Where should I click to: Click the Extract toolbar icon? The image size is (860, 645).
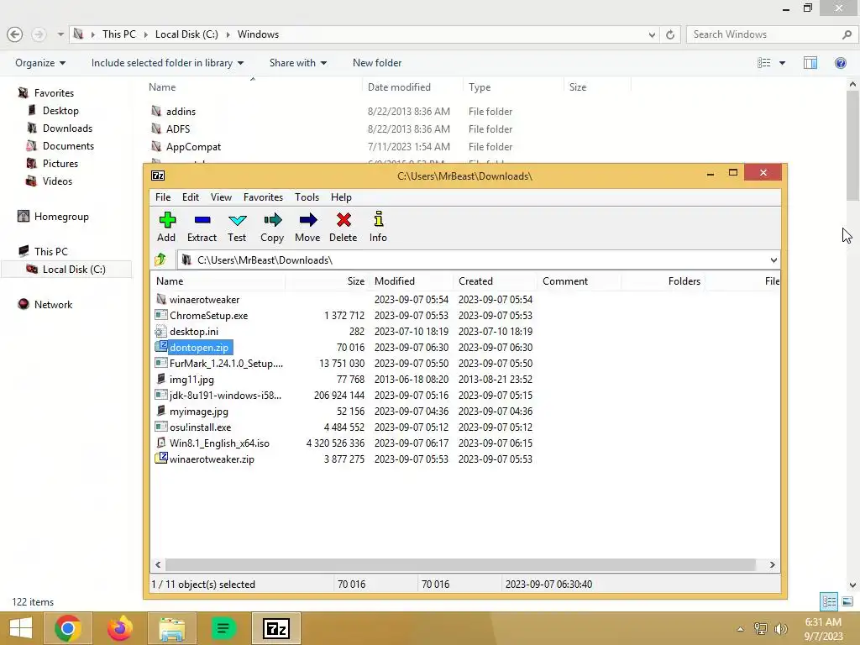[x=202, y=221]
